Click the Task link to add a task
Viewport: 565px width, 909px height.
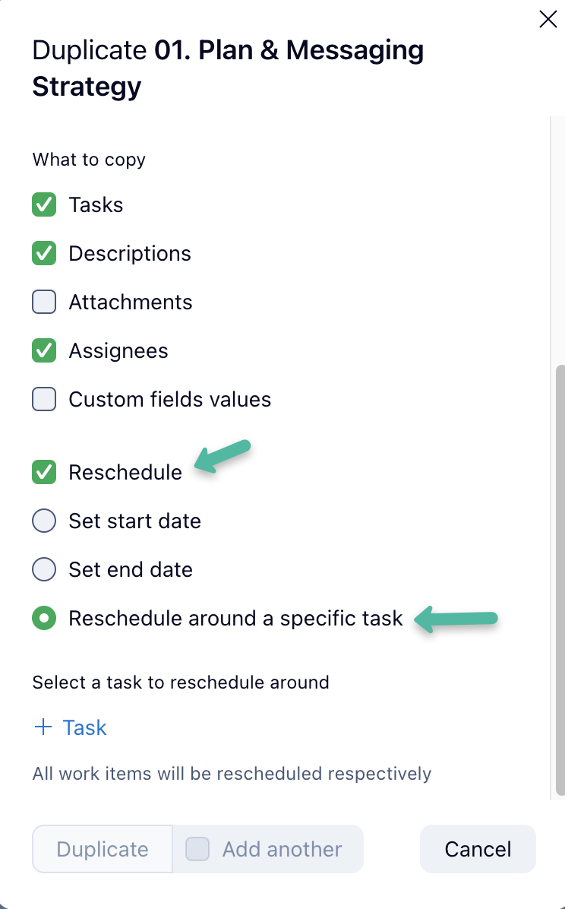(x=84, y=727)
